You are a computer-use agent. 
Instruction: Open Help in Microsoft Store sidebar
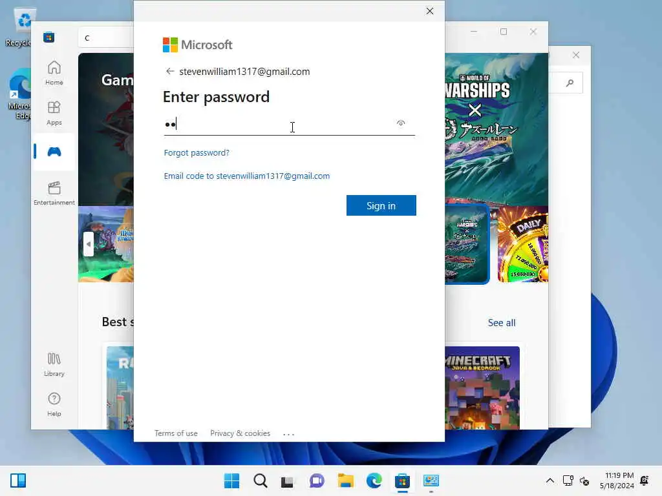[x=54, y=404]
